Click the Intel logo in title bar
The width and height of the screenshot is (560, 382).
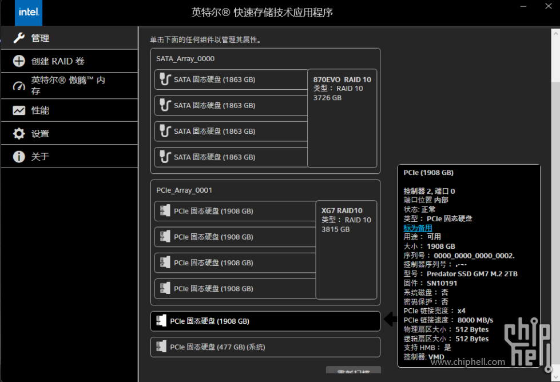[29, 13]
